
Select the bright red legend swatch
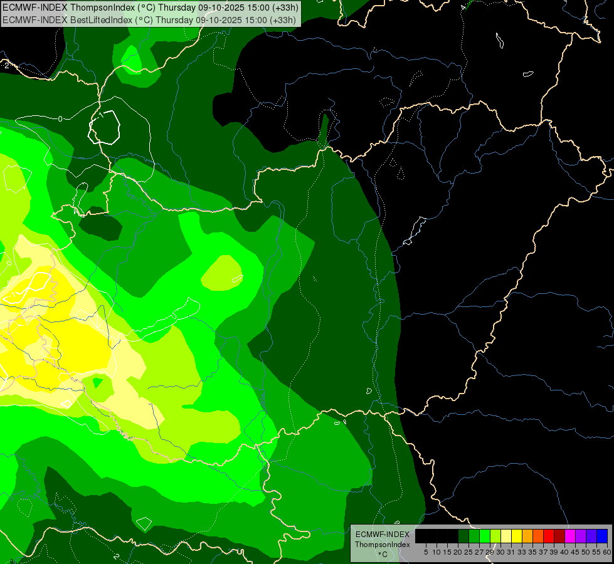[x=549, y=536]
